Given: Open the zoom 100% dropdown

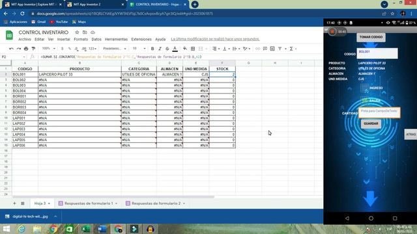Looking at the screenshot, I should click(x=48, y=49).
